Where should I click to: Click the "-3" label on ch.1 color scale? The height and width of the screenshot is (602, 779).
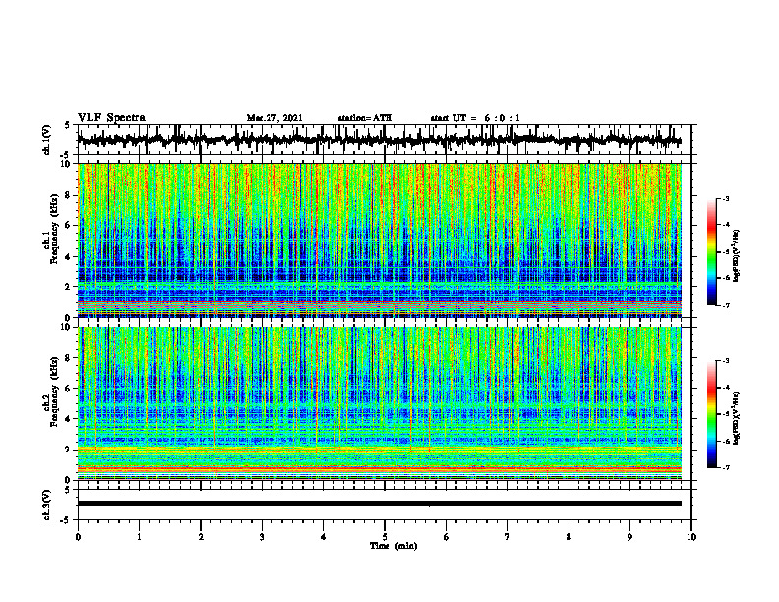click(725, 199)
